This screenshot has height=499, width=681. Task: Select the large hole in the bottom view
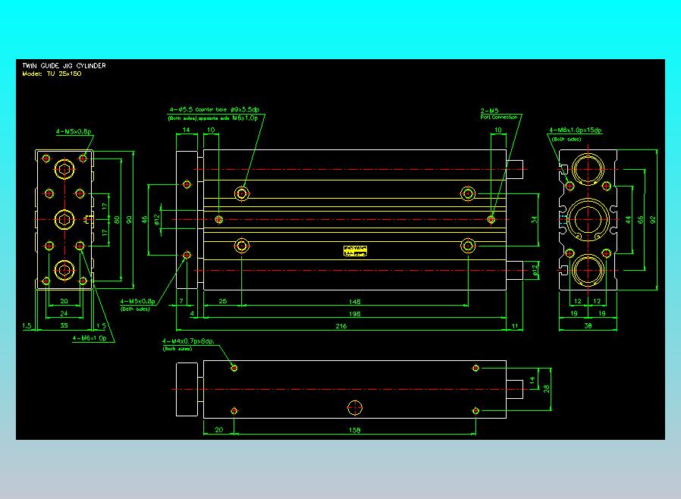click(x=355, y=408)
